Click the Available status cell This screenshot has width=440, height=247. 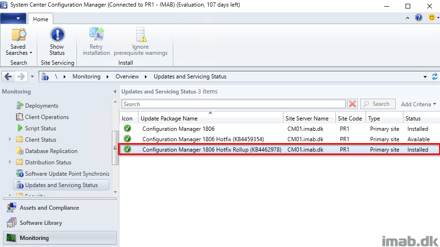tap(418, 139)
